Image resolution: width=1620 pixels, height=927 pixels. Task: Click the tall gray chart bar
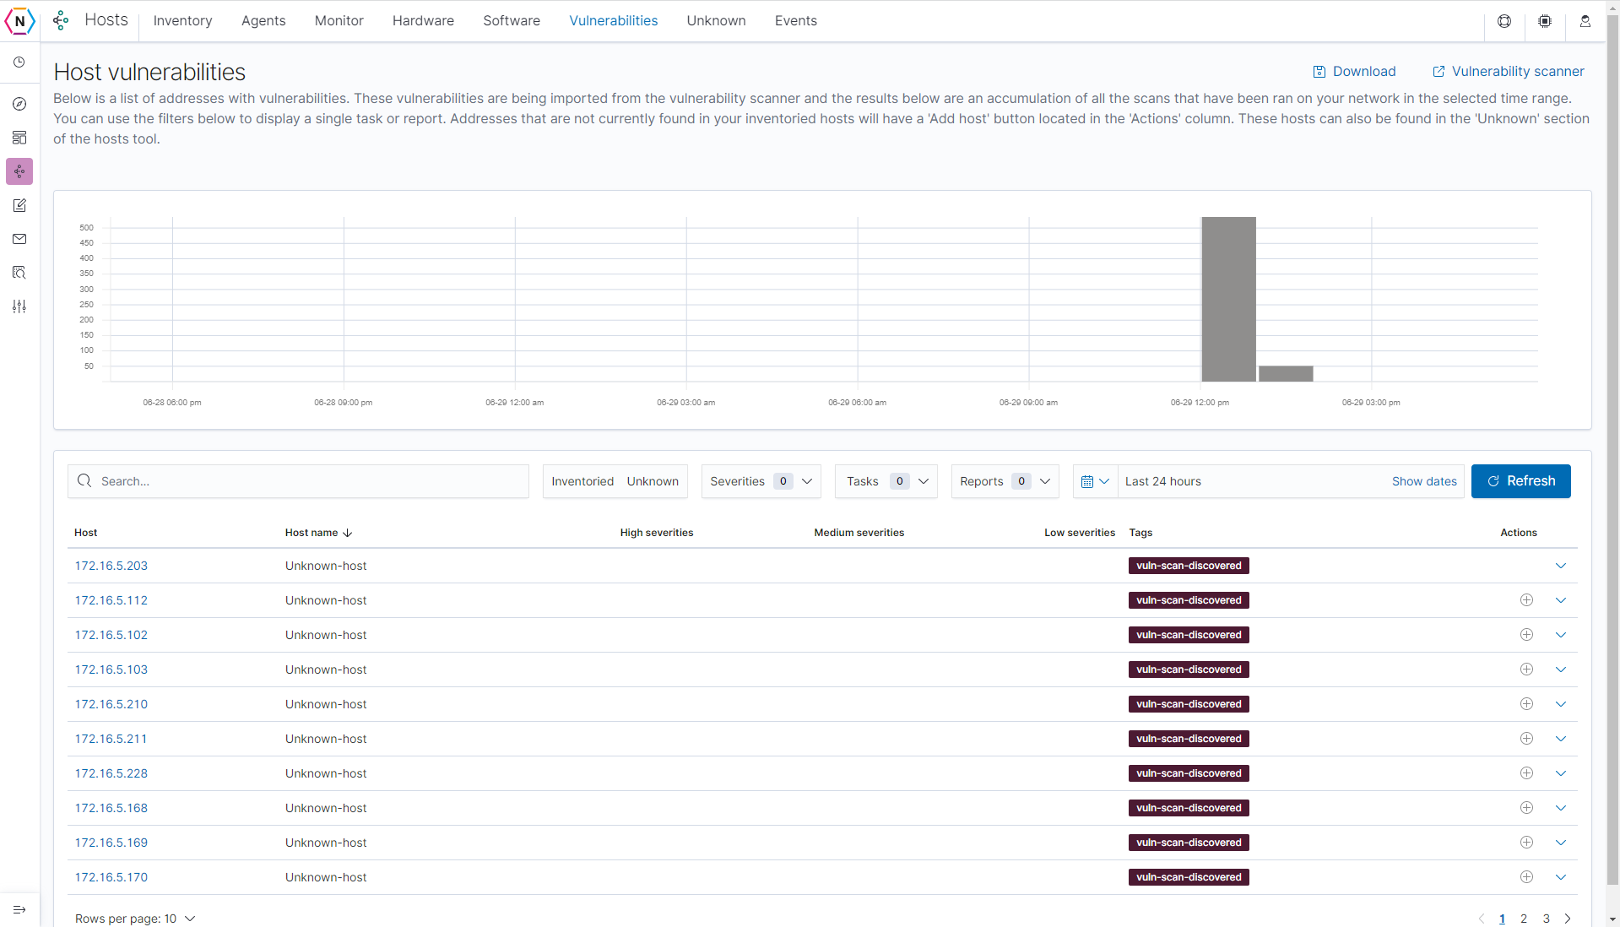(1228, 299)
